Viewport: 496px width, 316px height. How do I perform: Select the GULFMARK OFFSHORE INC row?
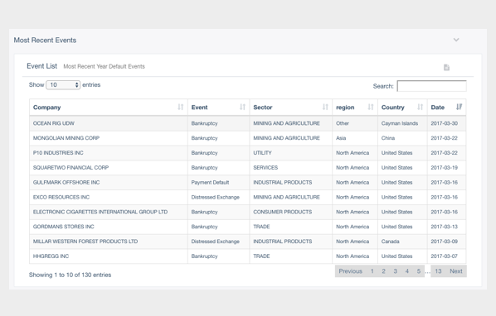[248, 182]
